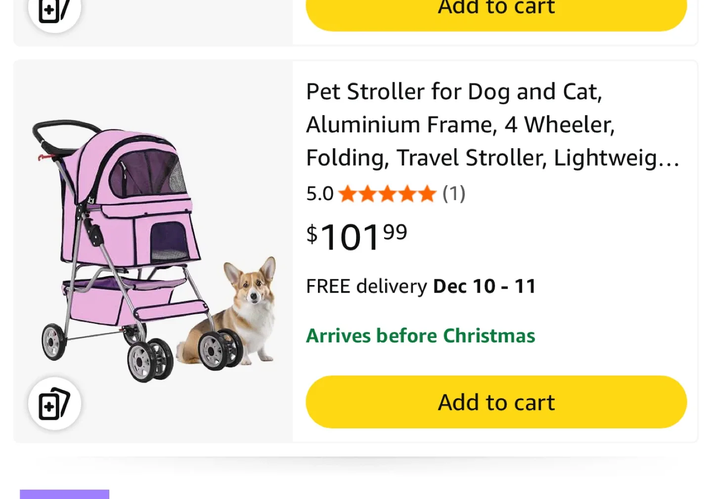The height and width of the screenshot is (499, 712).
Task: Click the Add to cart button for the pet stroller
Action: point(496,402)
